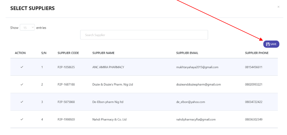Select supplier code P2P-5875868
287x135 pixels.
[x=66, y=102]
